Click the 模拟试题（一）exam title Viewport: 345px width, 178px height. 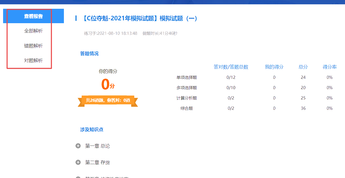pyautogui.click(x=140, y=19)
